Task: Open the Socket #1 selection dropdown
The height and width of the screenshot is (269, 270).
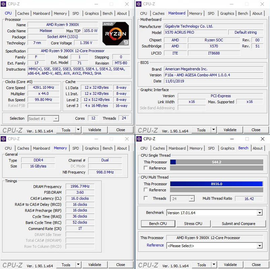Action: click(x=56, y=118)
